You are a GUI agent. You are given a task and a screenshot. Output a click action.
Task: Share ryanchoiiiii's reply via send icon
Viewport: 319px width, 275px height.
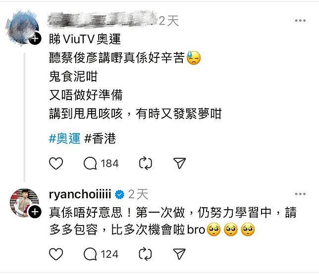(179, 254)
